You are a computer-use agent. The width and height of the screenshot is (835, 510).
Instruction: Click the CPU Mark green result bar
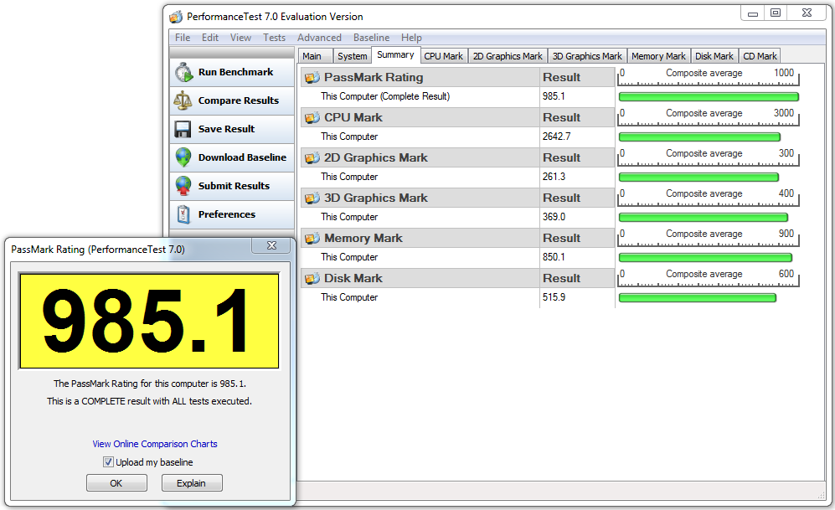click(x=699, y=137)
